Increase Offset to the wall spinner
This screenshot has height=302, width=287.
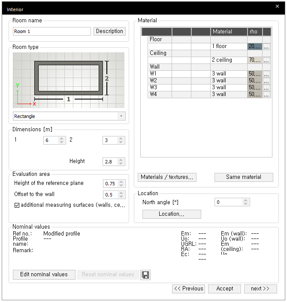(121, 193)
